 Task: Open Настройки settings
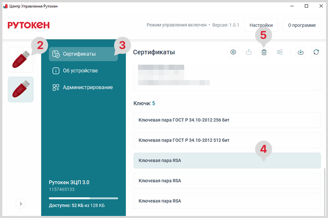point(261,25)
